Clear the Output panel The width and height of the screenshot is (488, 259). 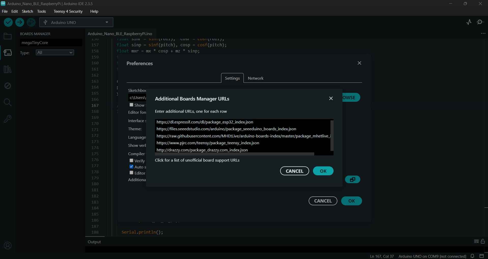click(476, 241)
